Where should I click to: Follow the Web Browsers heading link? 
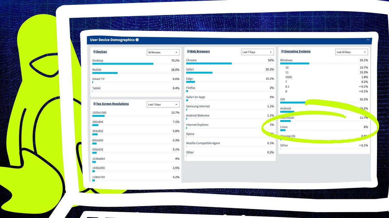click(200, 51)
